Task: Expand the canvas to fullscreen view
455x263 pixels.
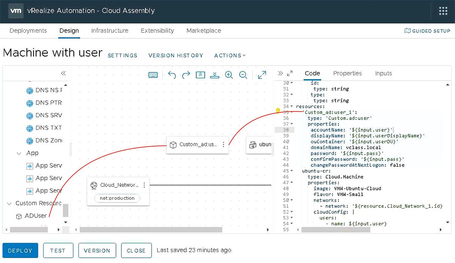Action: click(x=262, y=75)
